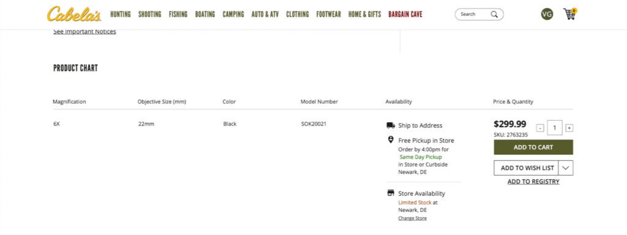Add the scope to cart
Screen dimensions: 627x235
point(533,147)
